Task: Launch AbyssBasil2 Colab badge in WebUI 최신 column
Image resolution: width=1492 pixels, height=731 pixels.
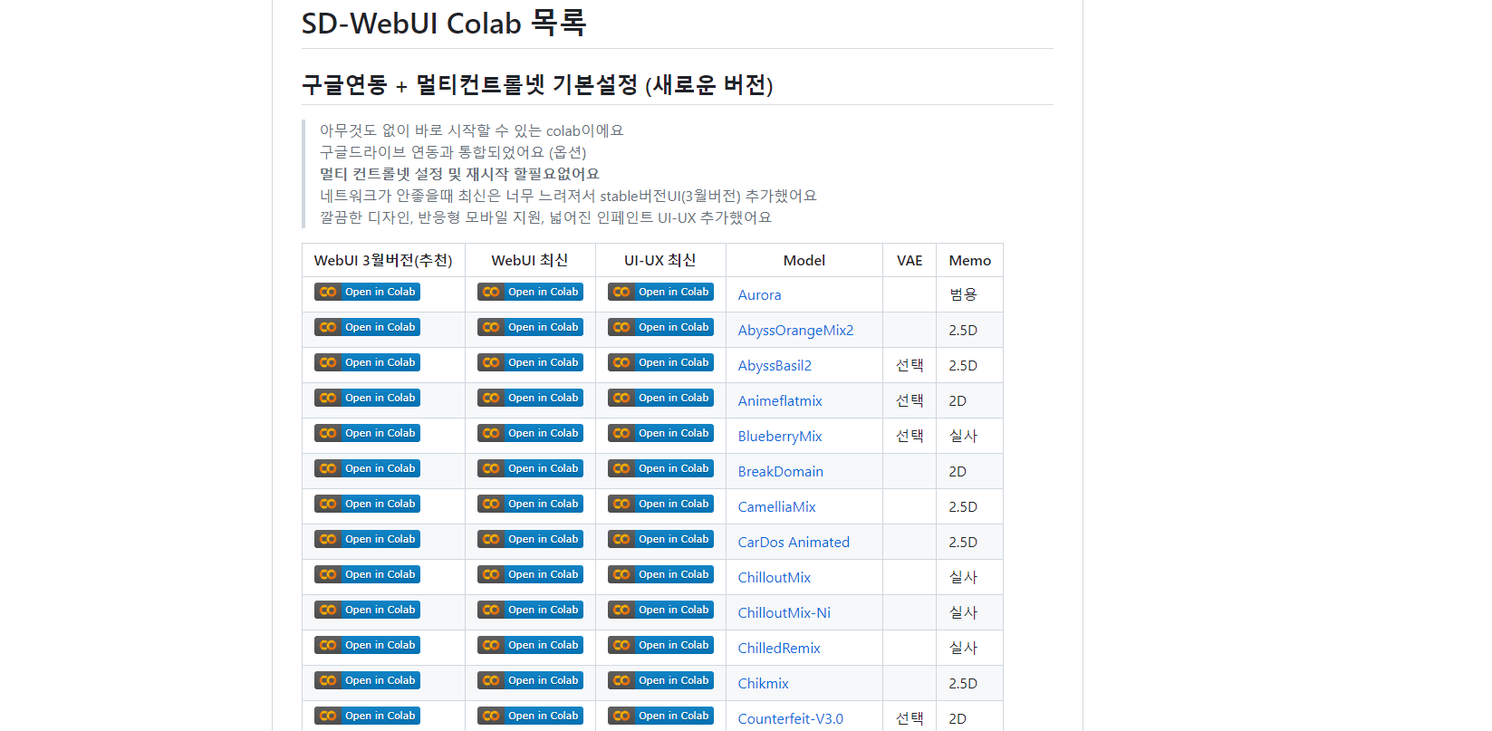Action: coord(530,362)
